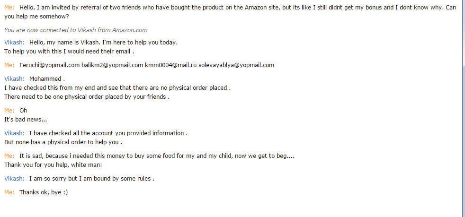The height and width of the screenshot is (217, 465).
Task: Click the "one physical order placed by your friends" line
Action: point(87,97)
